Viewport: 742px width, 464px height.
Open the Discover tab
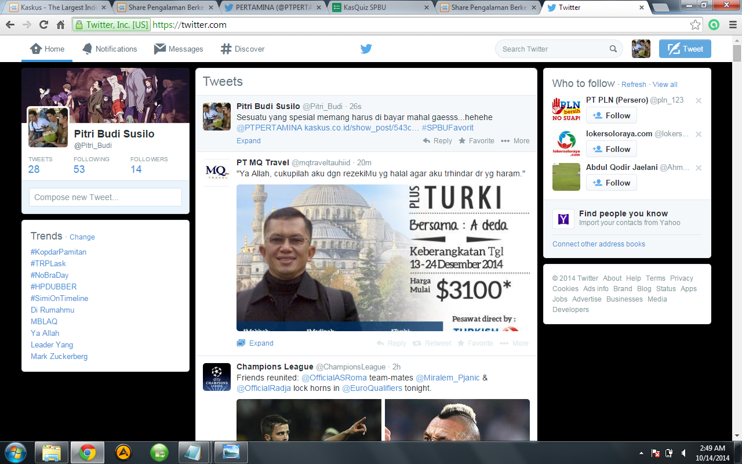pos(243,49)
